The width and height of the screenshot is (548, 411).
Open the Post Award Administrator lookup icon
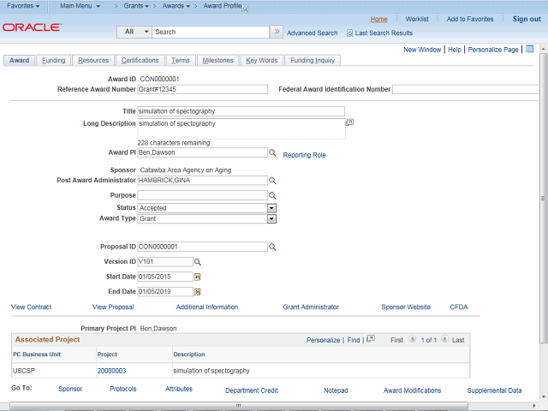[273, 182]
